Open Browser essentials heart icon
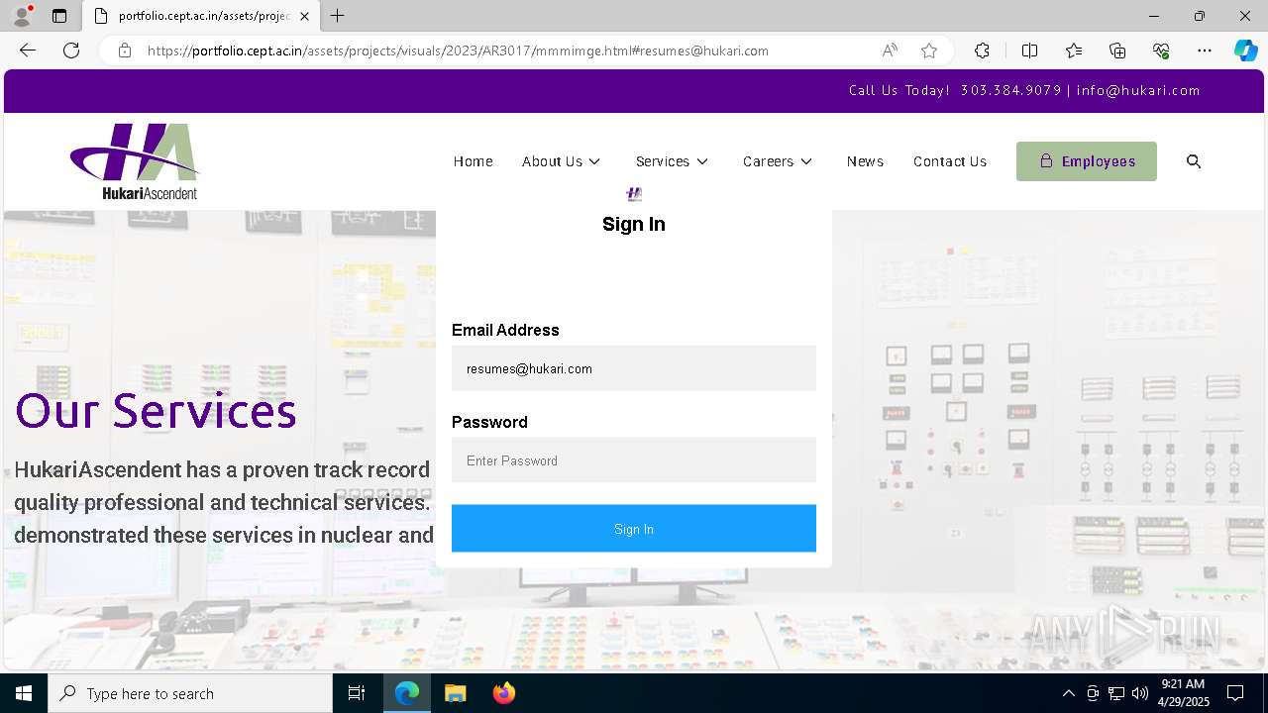This screenshot has height=713, width=1268. (x=1161, y=51)
